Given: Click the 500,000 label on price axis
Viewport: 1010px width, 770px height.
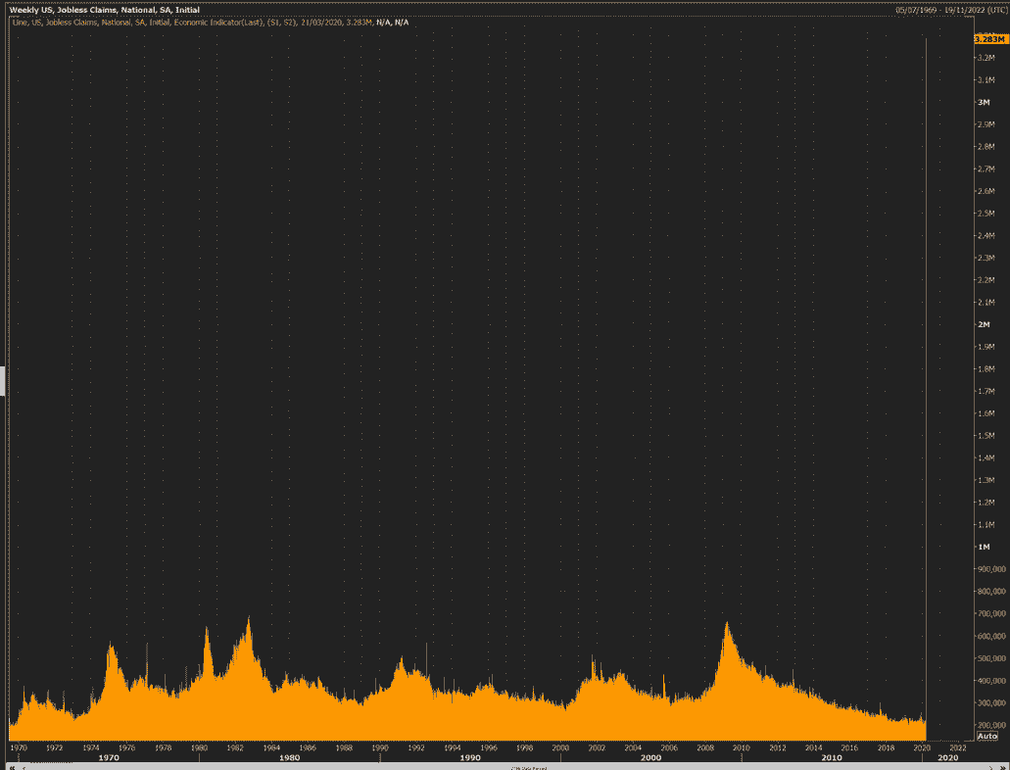Looking at the screenshot, I should (x=990, y=658).
